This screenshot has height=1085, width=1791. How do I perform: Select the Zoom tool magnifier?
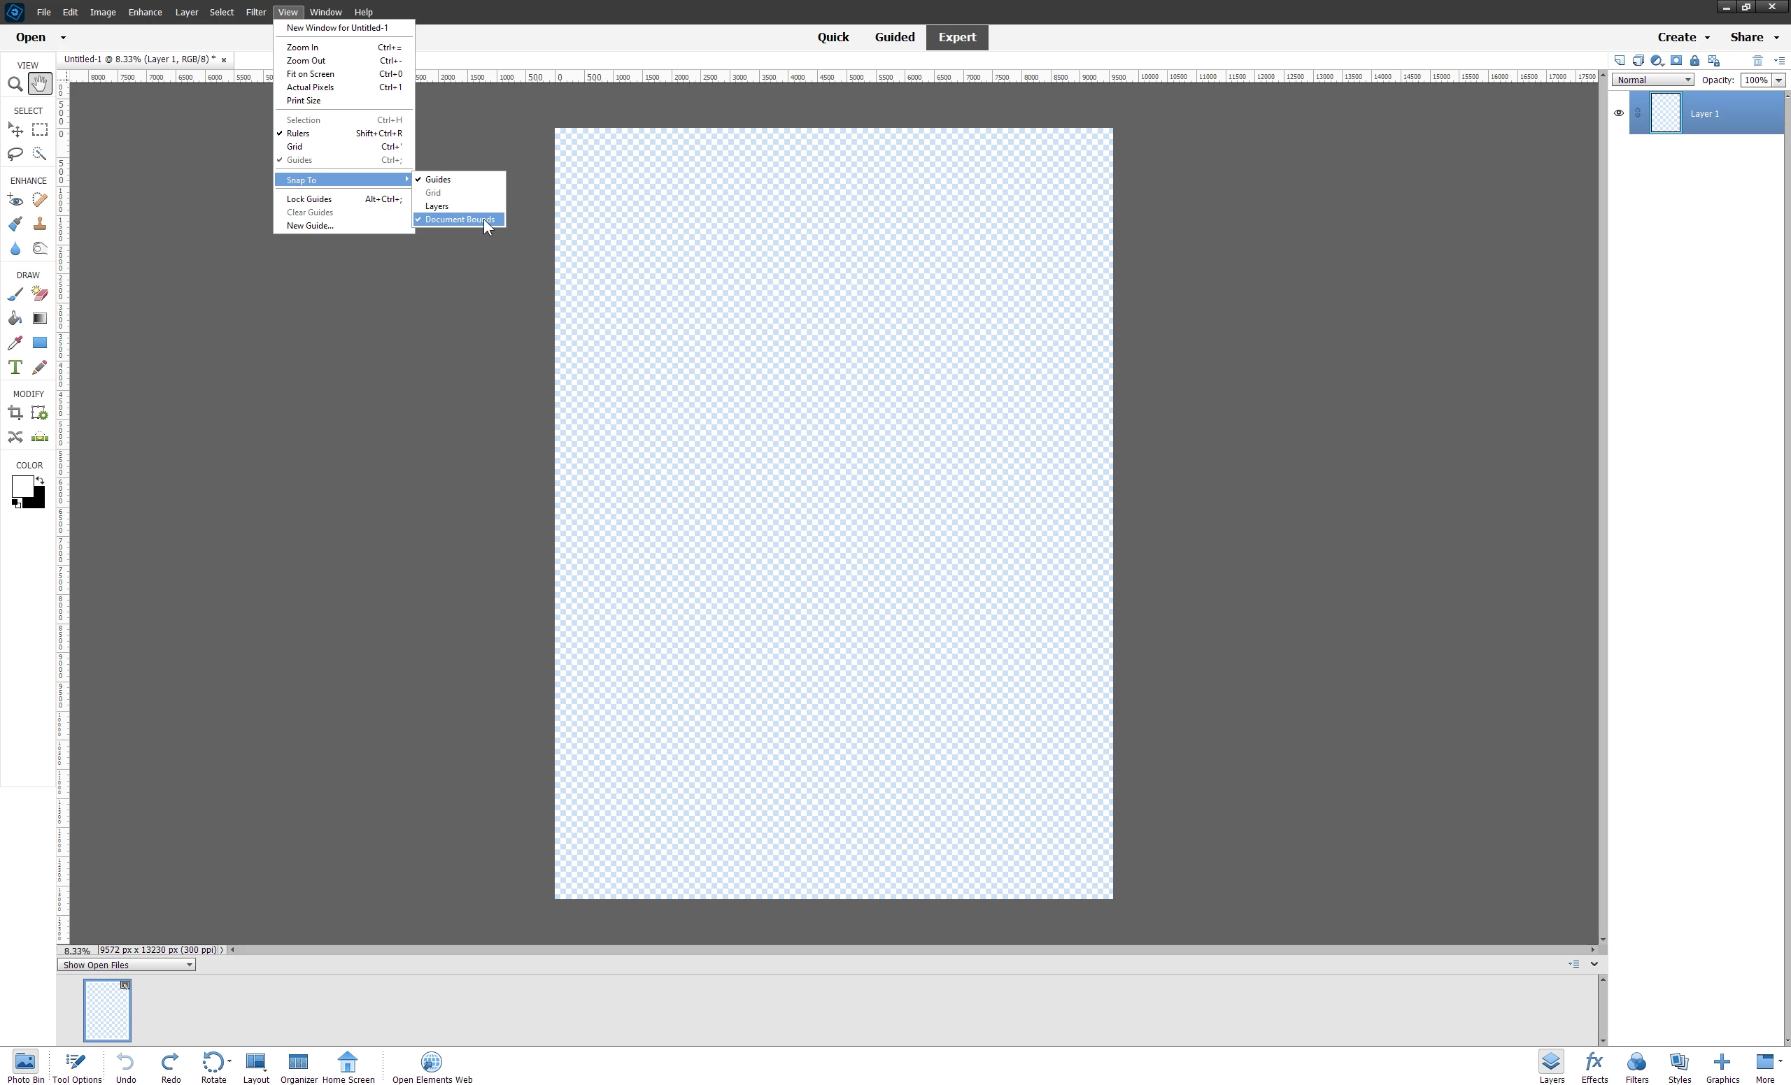tap(15, 85)
